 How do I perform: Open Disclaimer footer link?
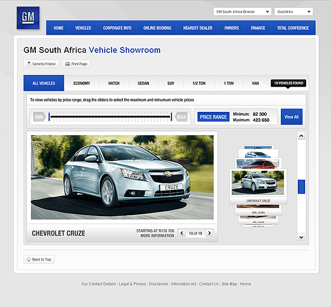pyautogui.click(x=158, y=284)
